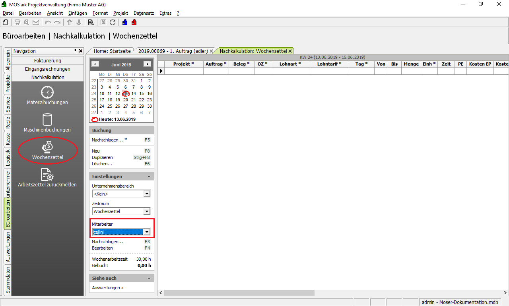Viewport: 509px width, 306px height.
Task: Open the Datensatz menu
Action: (144, 13)
